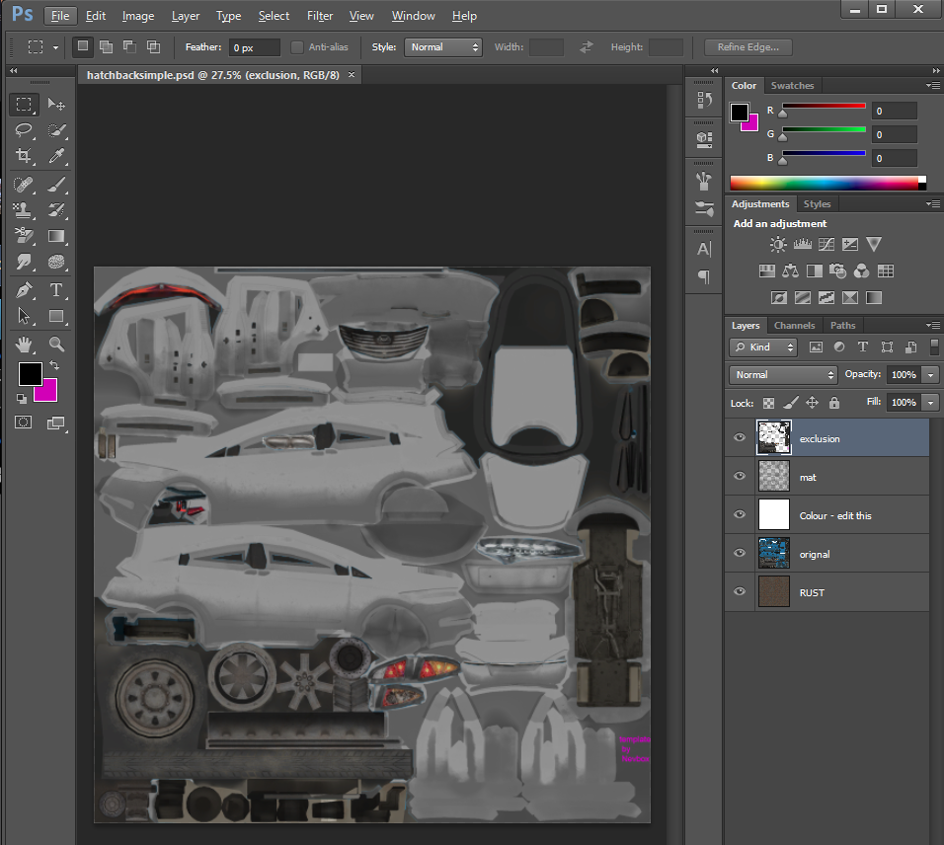The width and height of the screenshot is (944, 845).
Task: Switch to the Swatches tab
Action: point(792,86)
